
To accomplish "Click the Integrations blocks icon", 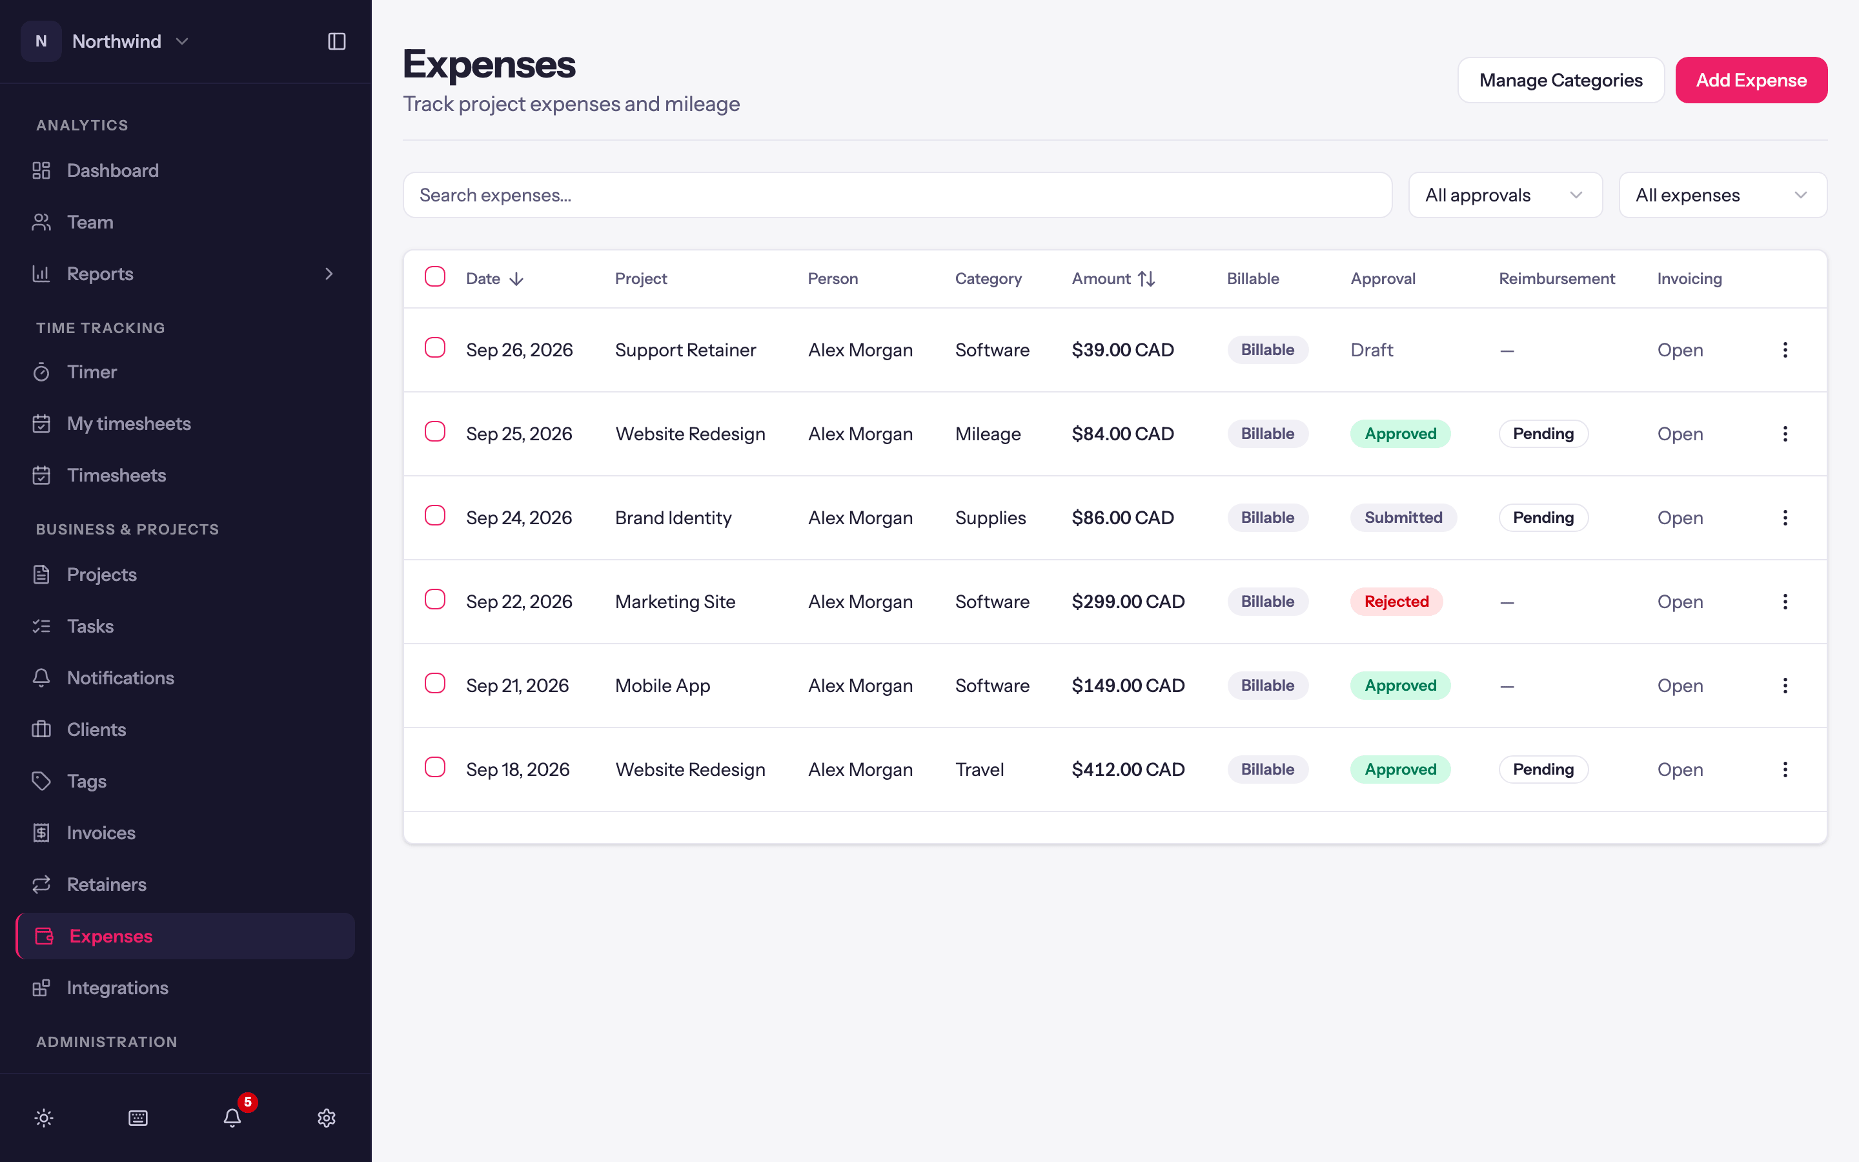I will (x=41, y=988).
